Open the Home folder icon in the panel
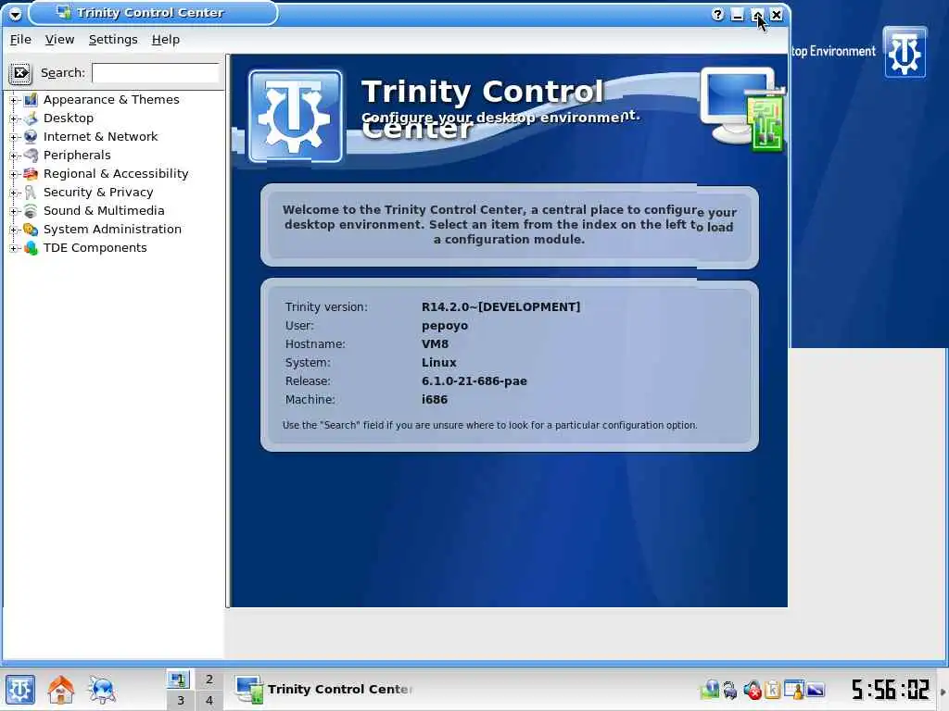949x711 pixels. (60, 689)
